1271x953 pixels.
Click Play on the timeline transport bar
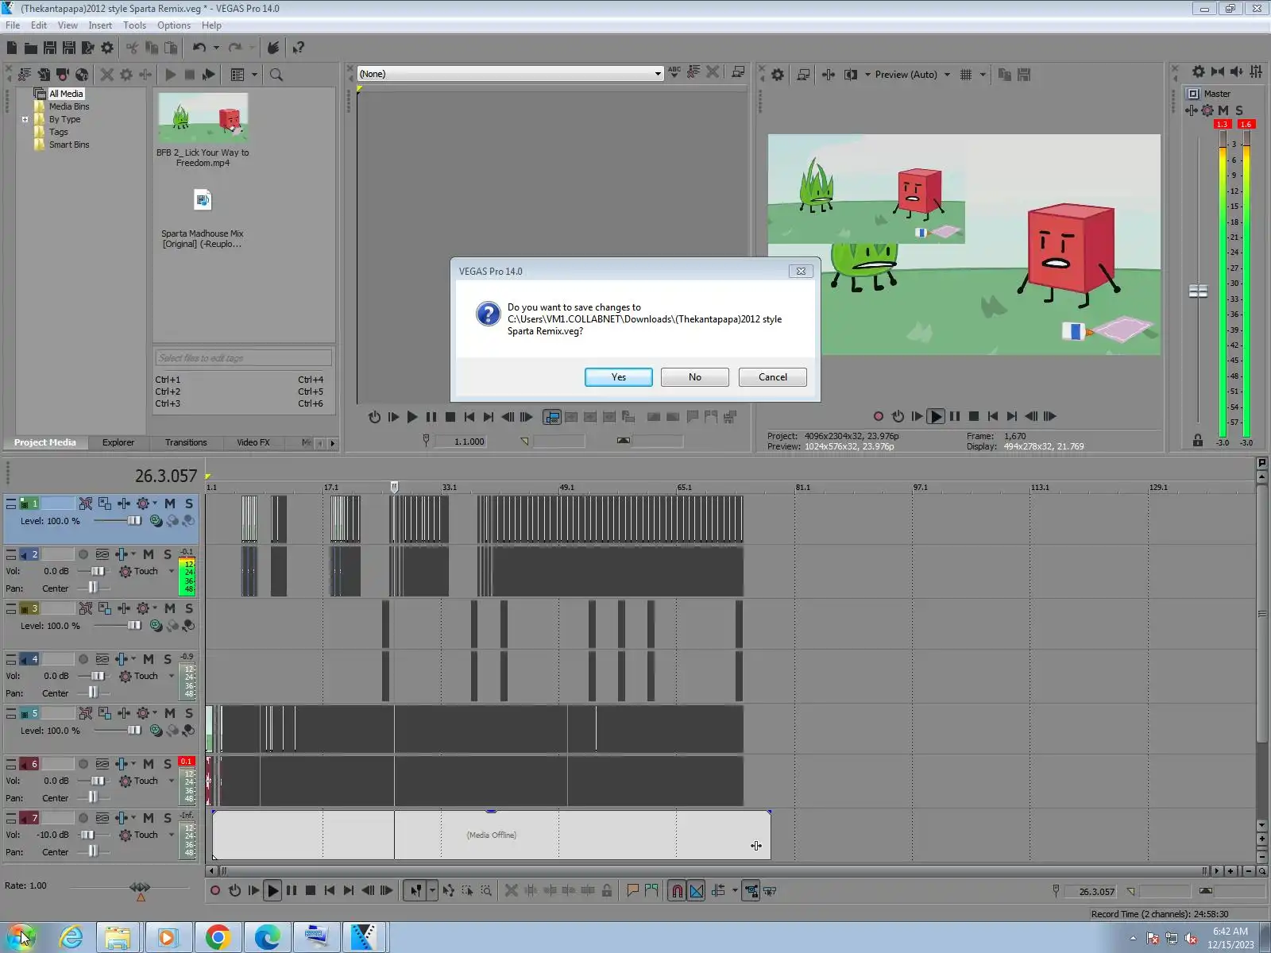[x=272, y=891]
